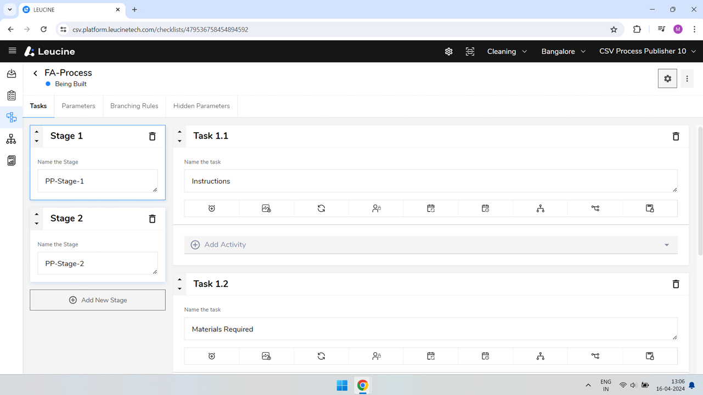703x395 pixels.
Task: Set recurrence on Task 1.1
Action: (322, 208)
